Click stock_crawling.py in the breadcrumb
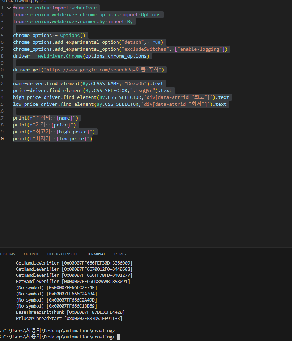The height and width of the screenshot is (341, 292). coord(20,1)
